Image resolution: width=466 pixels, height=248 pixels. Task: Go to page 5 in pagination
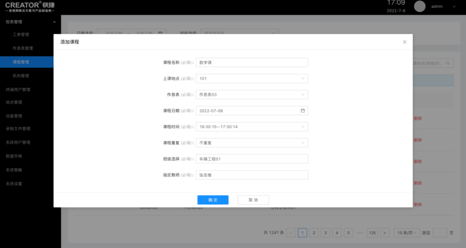pos(349,233)
